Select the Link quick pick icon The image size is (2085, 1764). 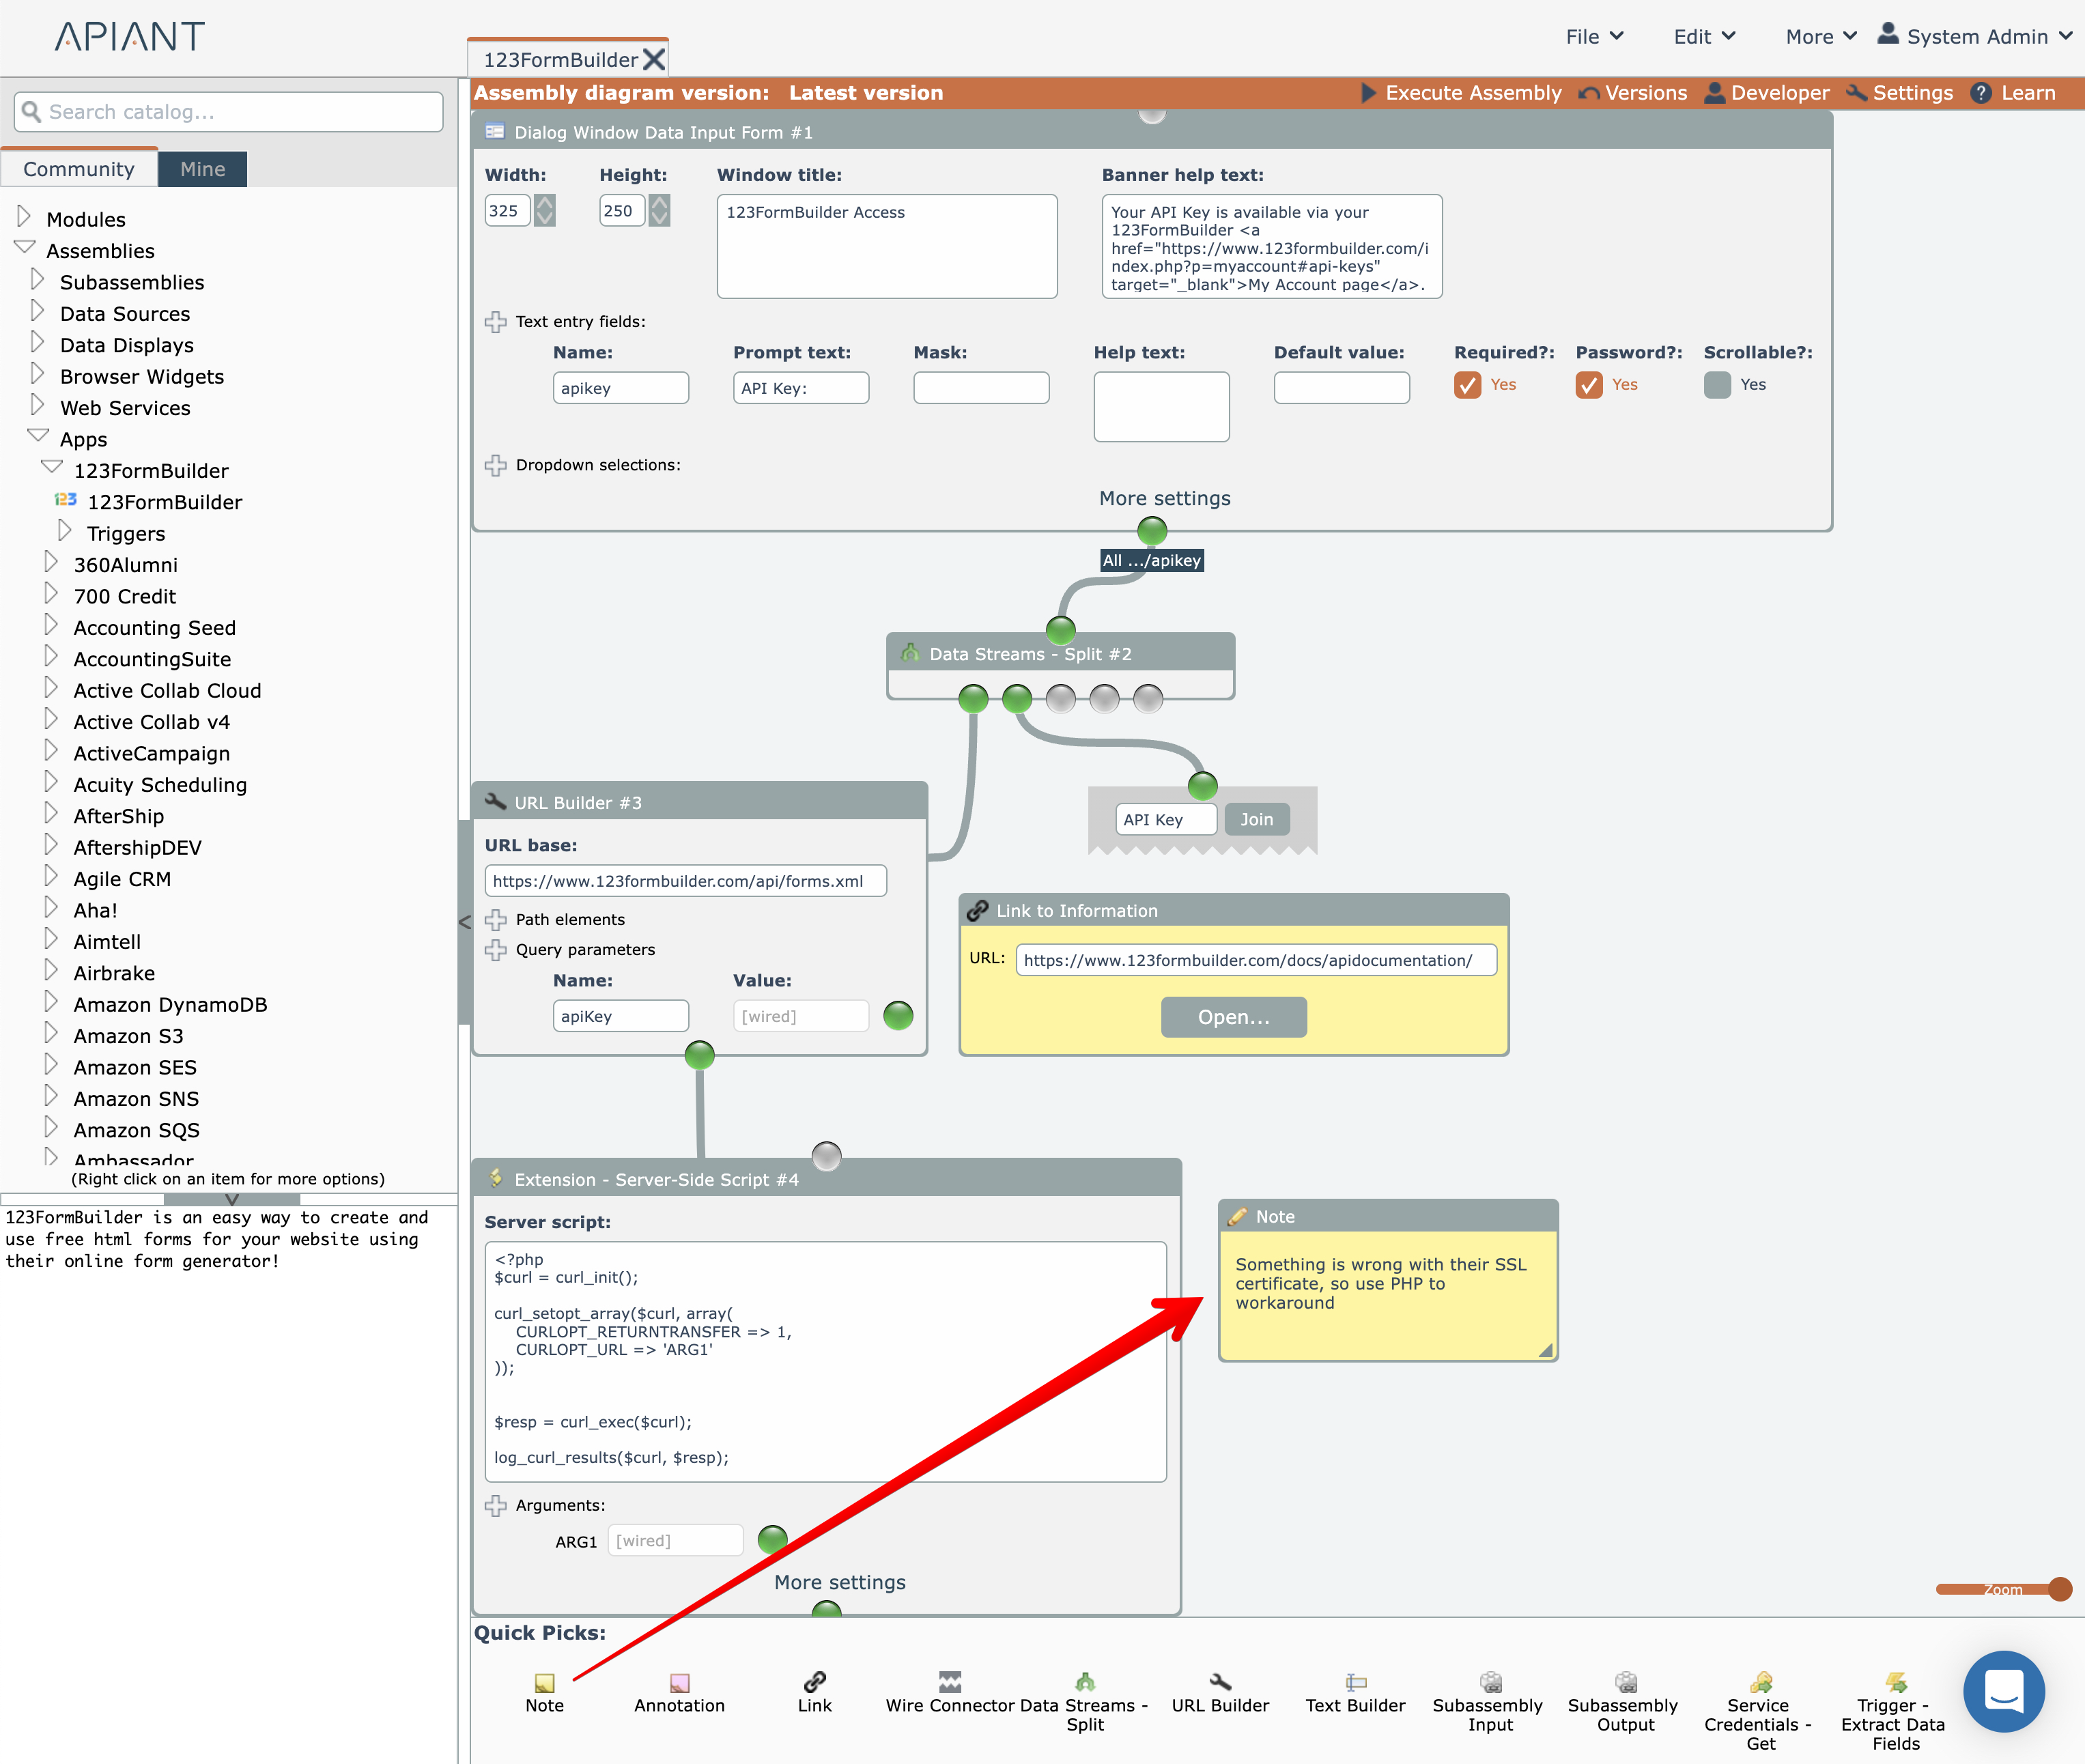(814, 1682)
